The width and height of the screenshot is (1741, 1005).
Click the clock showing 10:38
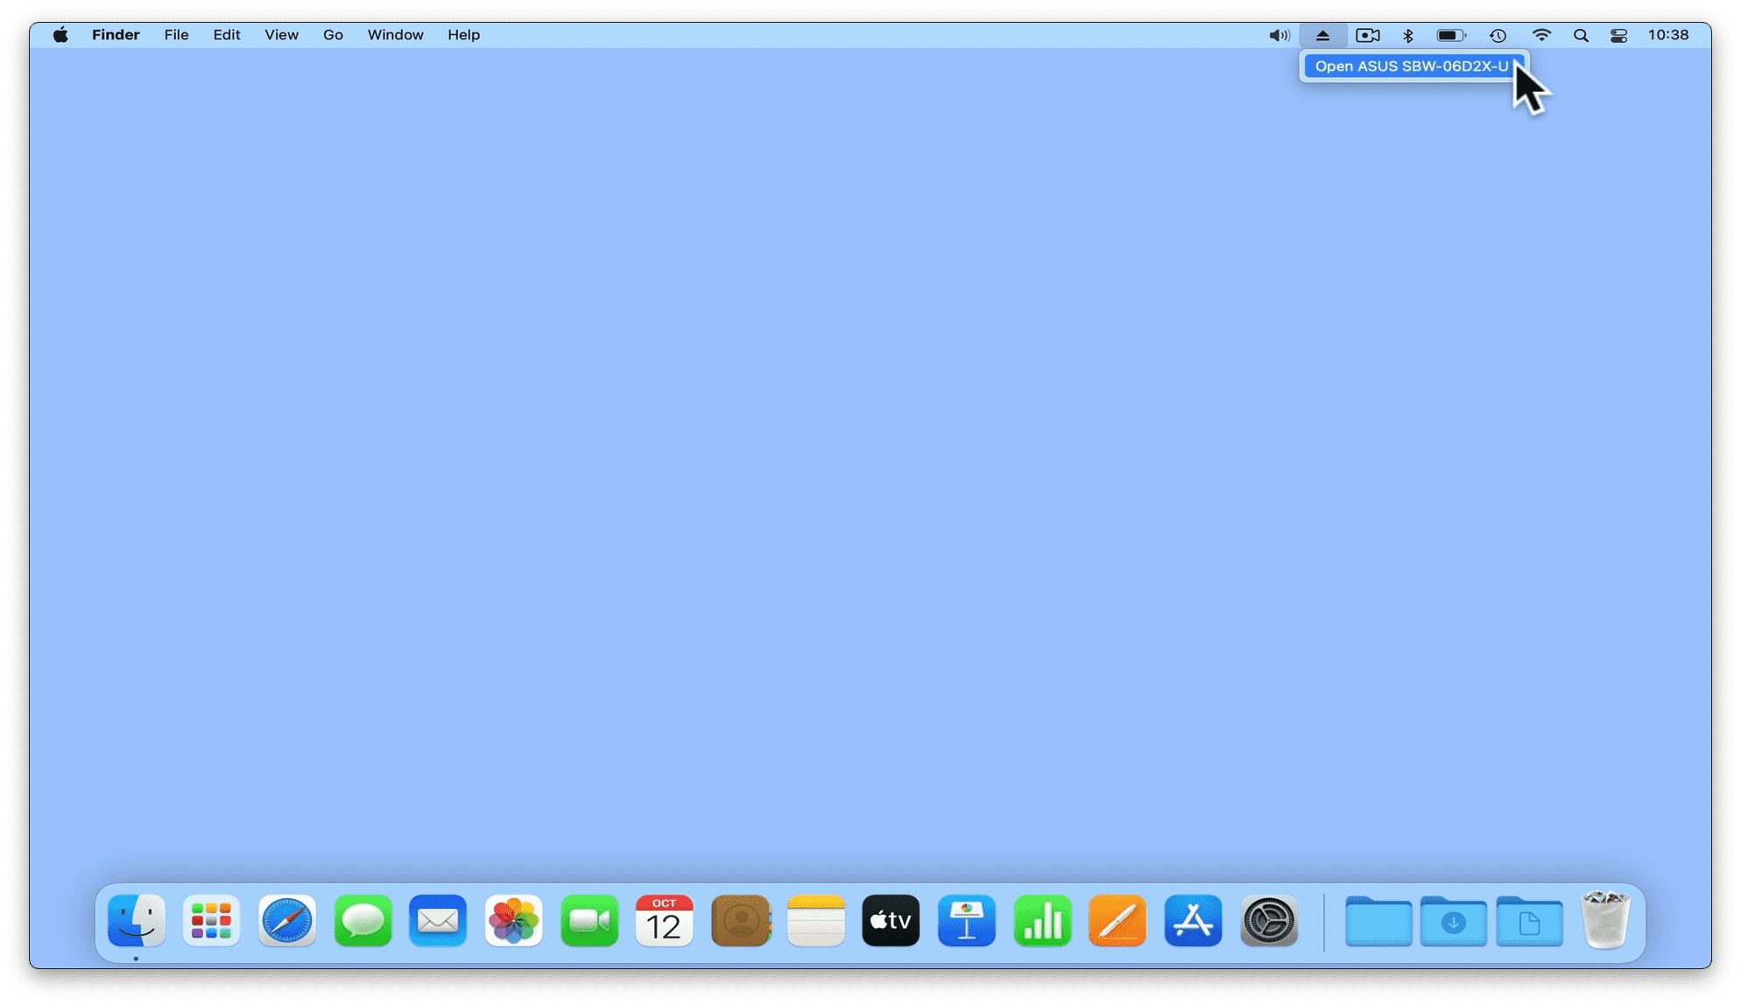[1667, 35]
